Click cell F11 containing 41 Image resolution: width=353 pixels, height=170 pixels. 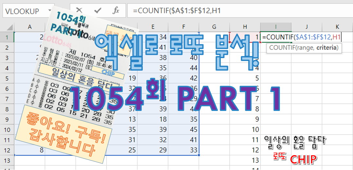[x=183, y=140]
